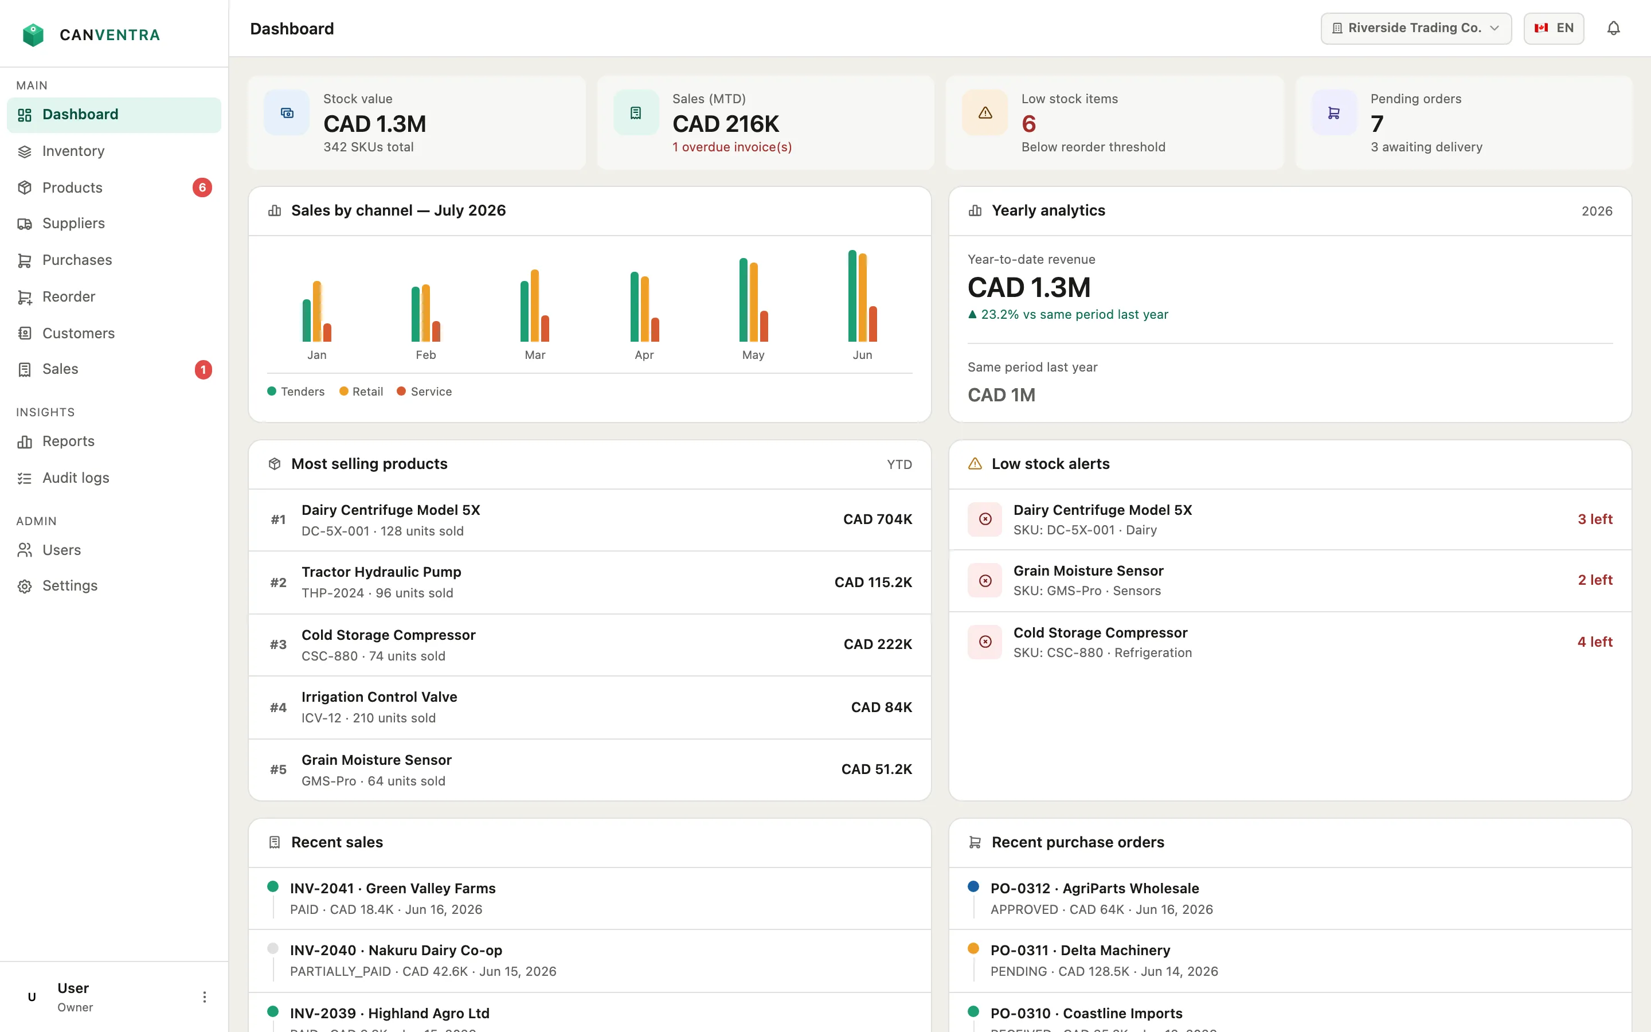Open the user menu three-dot button
This screenshot has width=1651, height=1032.
[204, 997]
